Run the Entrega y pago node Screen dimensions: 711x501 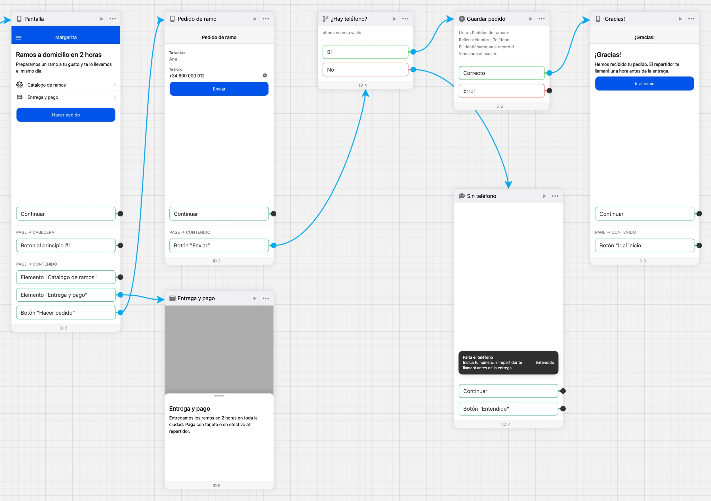pos(255,298)
